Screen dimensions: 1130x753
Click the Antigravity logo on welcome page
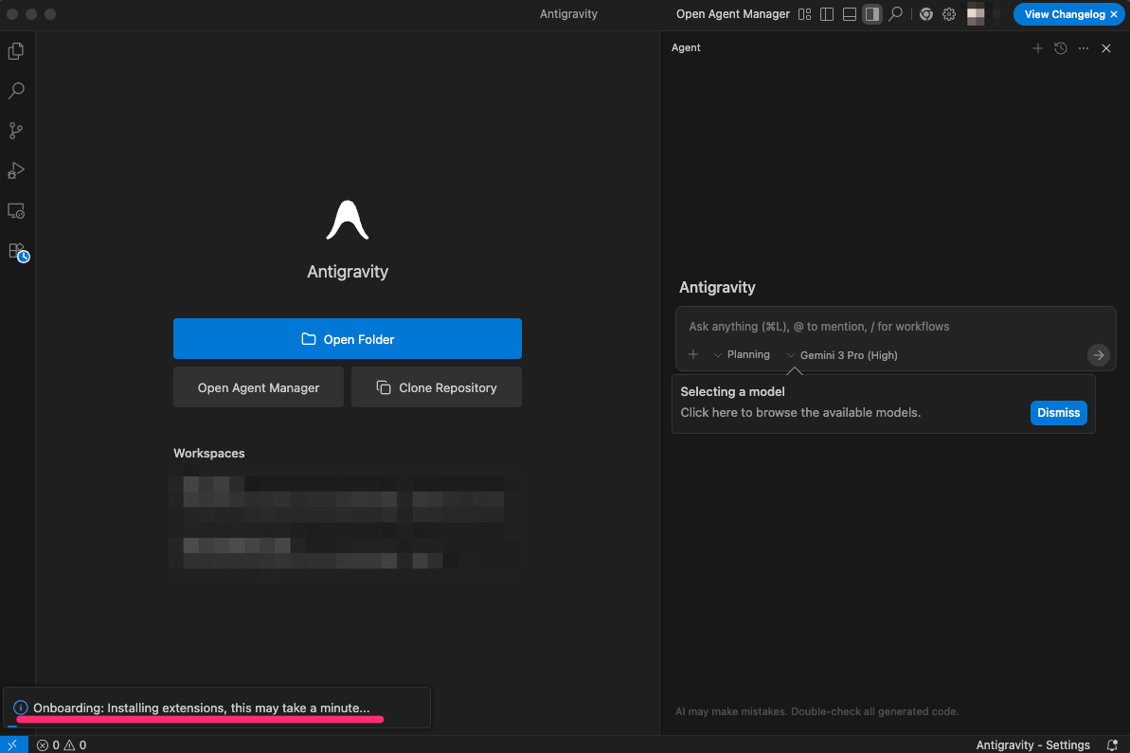[x=348, y=221]
